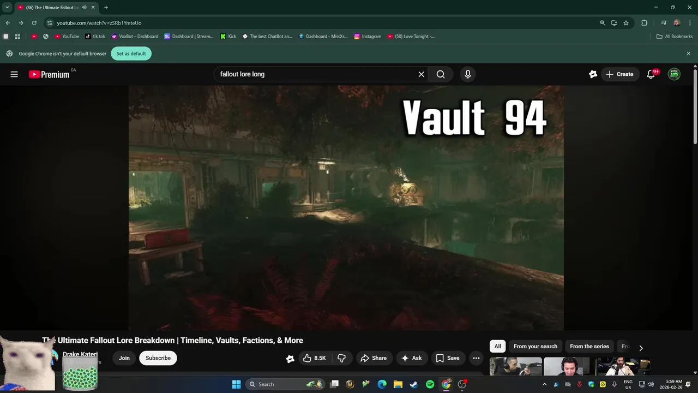Open Microsoft Edge from the taskbar
The width and height of the screenshot is (698, 393).
pos(382,384)
